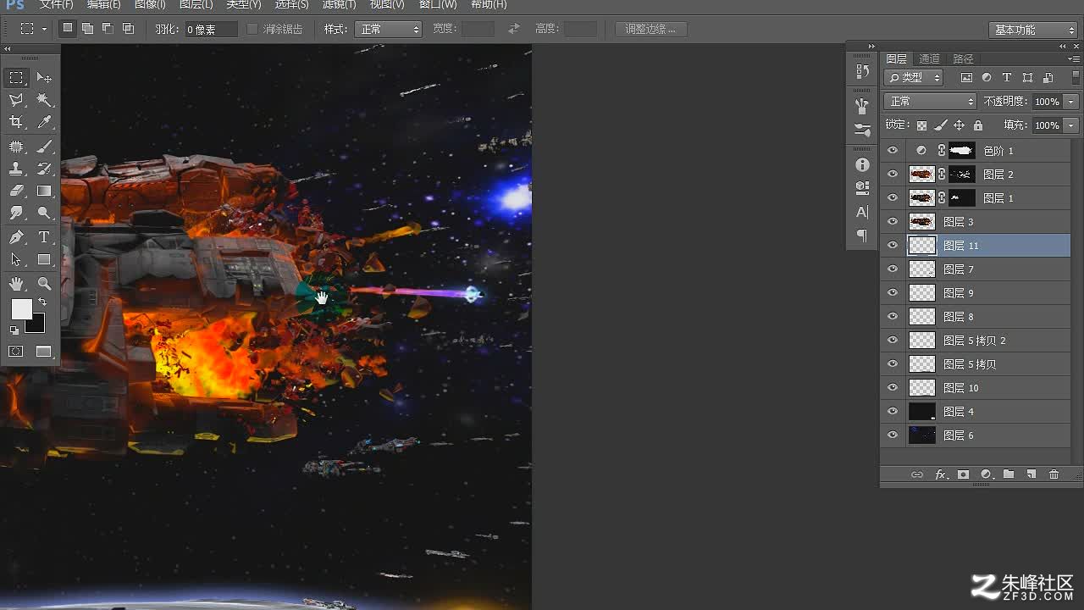Toggle visibility of 图层 11

[x=892, y=246]
